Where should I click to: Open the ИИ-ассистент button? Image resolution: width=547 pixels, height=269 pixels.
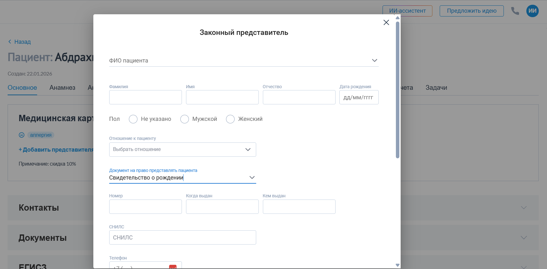pyautogui.click(x=407, y=11)
